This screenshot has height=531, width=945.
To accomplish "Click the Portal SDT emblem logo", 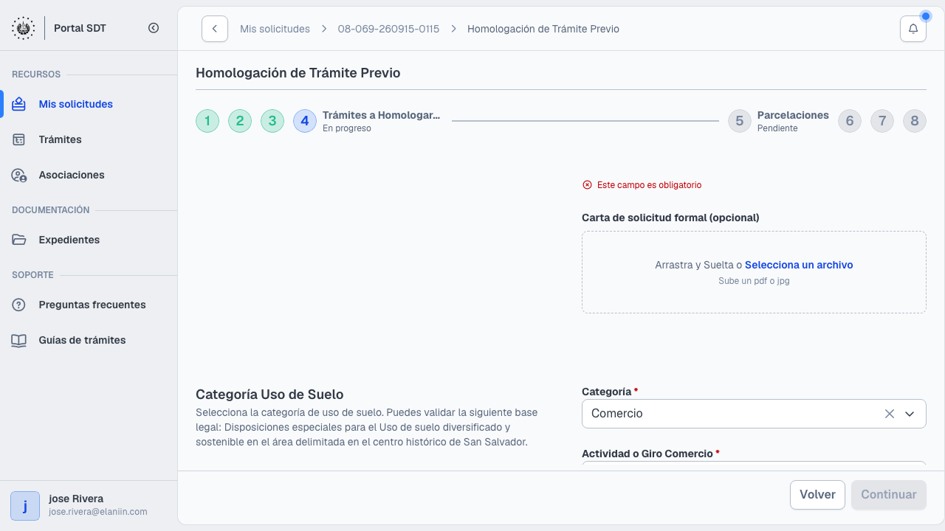I will pos(23,28).
